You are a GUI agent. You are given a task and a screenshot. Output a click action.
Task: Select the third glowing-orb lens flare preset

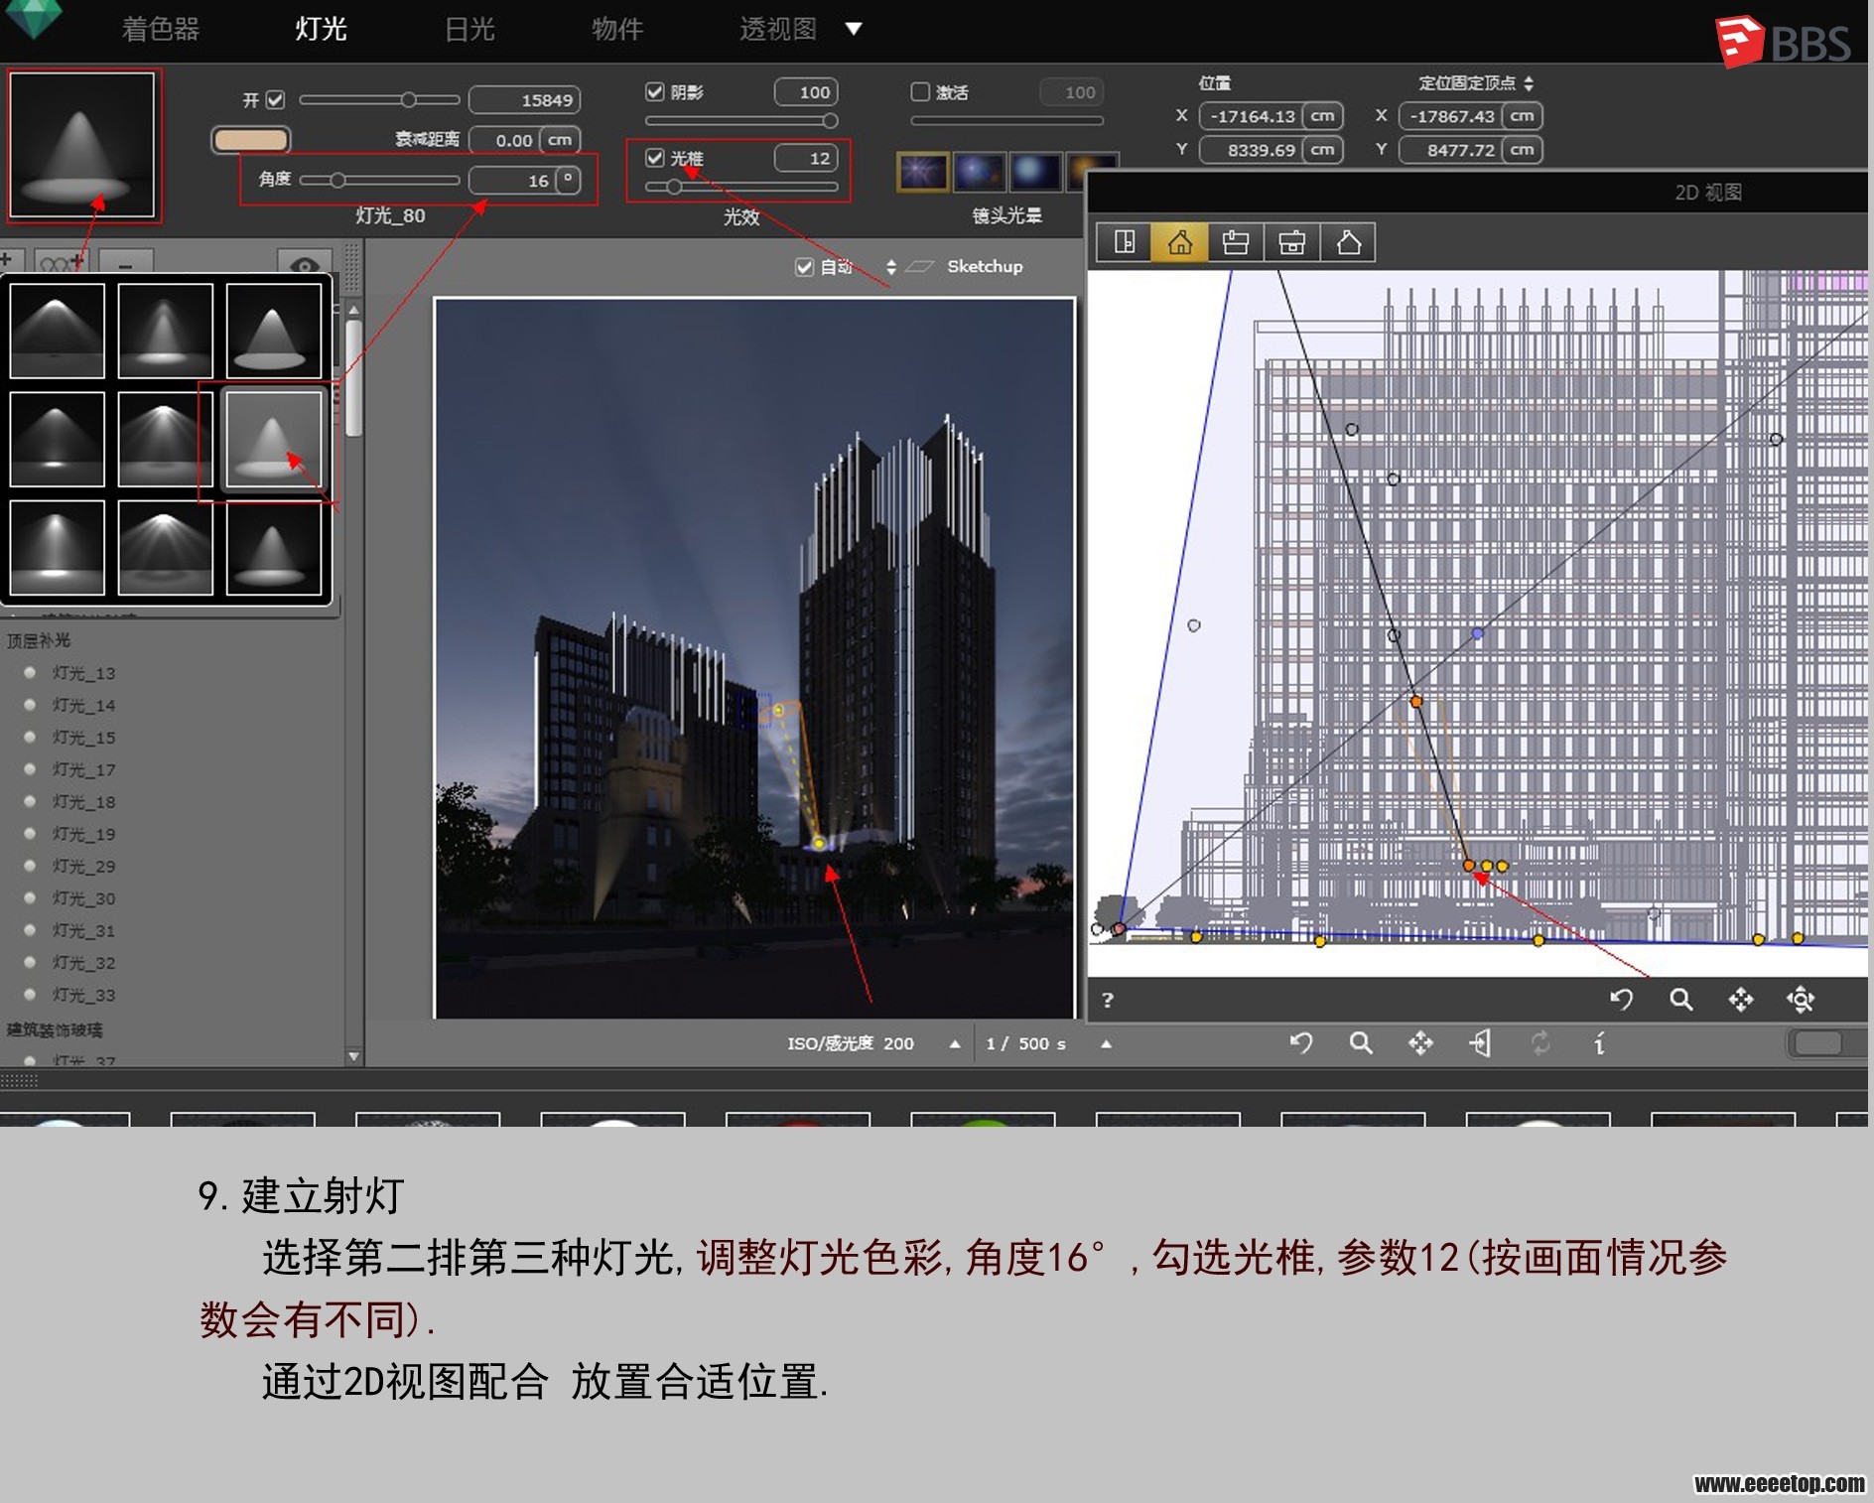click(1035, 171)
